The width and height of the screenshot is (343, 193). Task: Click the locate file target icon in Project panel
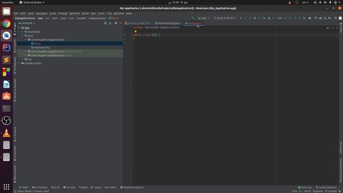105,23
